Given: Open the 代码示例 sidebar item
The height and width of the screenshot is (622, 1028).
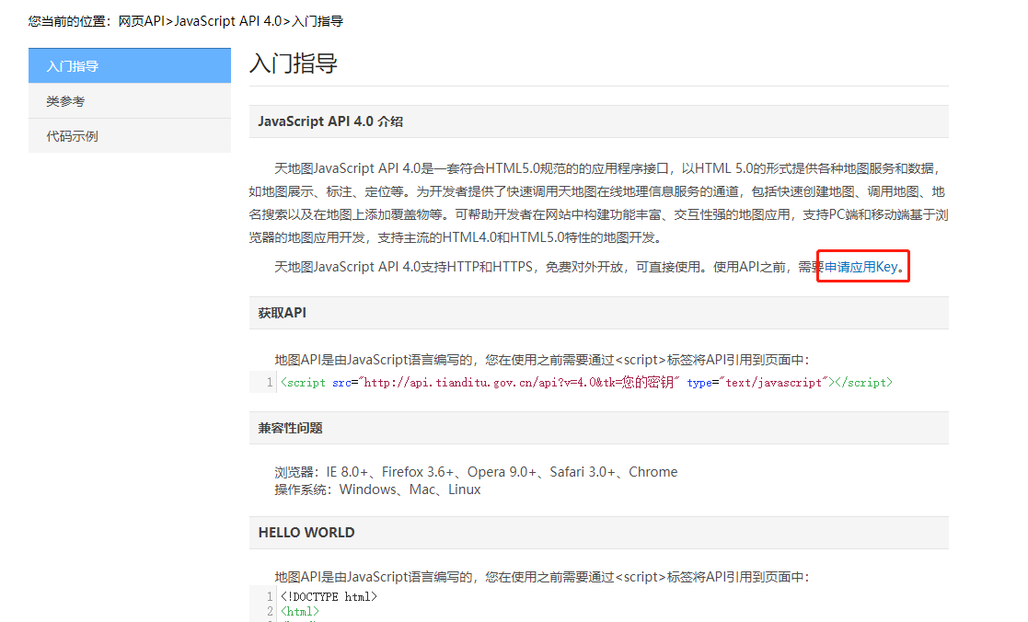Looking at the screenshot, I should point(129,135).
